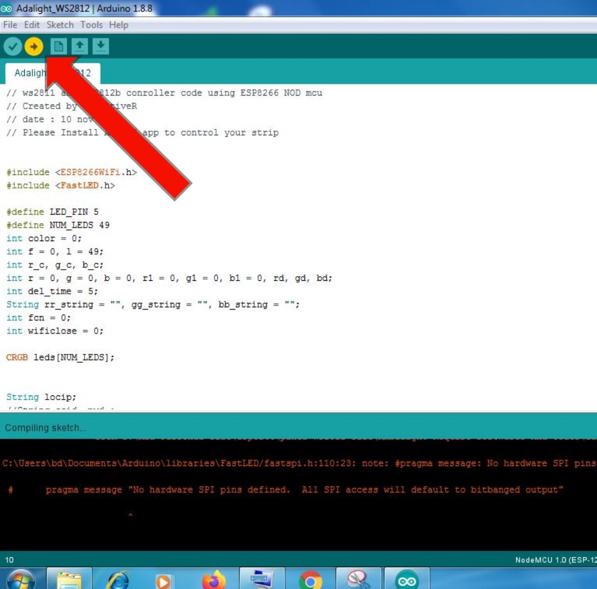Click the '#define NUM_LEDS 49' line
The image size is (597, 589).
(x=58, y=225)
